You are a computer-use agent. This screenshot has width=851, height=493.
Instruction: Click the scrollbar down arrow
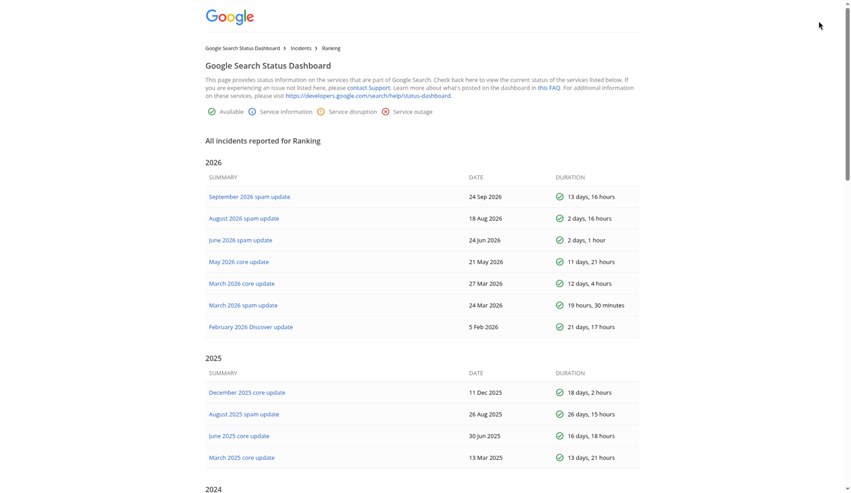pyautogui.click(x=848, y=489)
